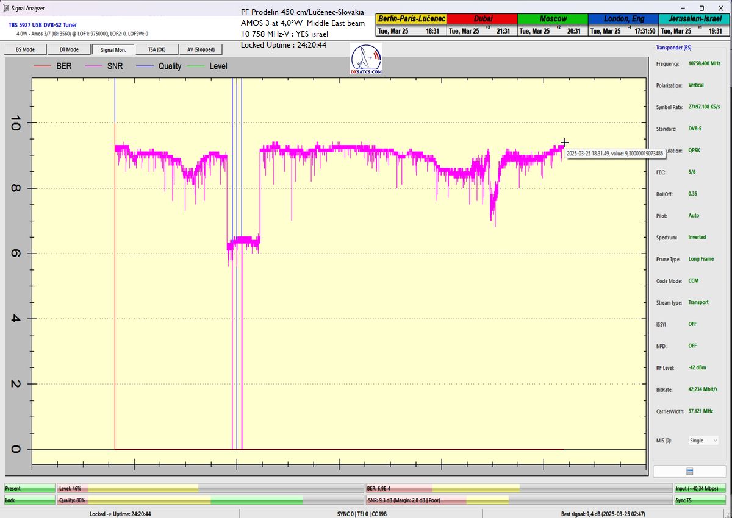
Task: Click the green Level legend line
Action: [x=196, y=66]
